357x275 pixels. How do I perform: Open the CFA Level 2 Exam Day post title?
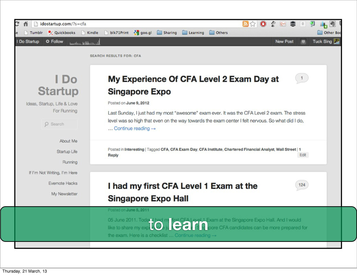pyautogui.click(x=193, y=85)
